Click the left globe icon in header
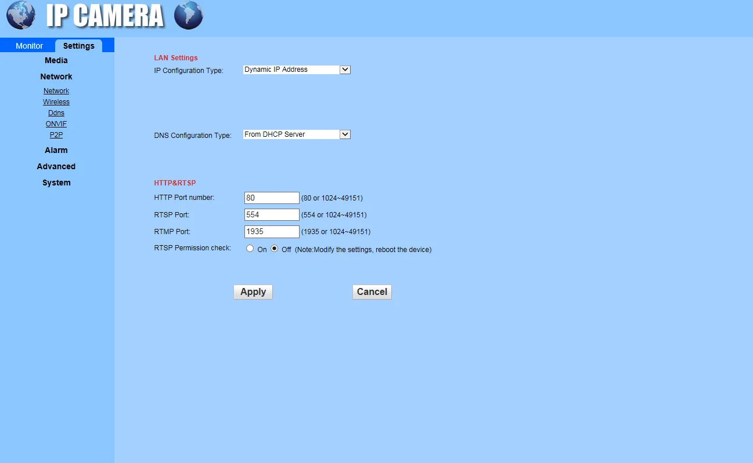This screenshot has width=753, height=463. 21,15
